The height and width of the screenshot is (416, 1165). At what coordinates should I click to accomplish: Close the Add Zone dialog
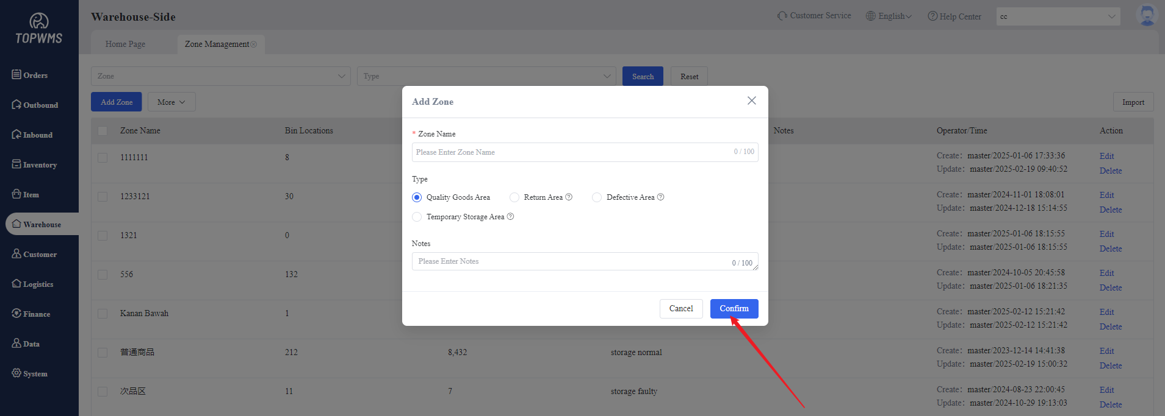(x=751, y=100)
